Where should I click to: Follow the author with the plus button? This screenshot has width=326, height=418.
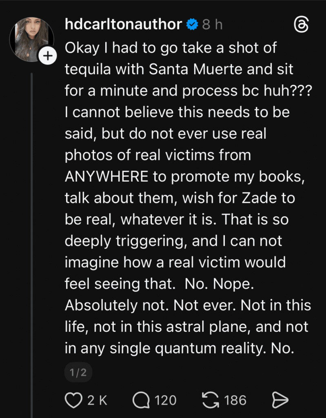(x=48, y=57)
